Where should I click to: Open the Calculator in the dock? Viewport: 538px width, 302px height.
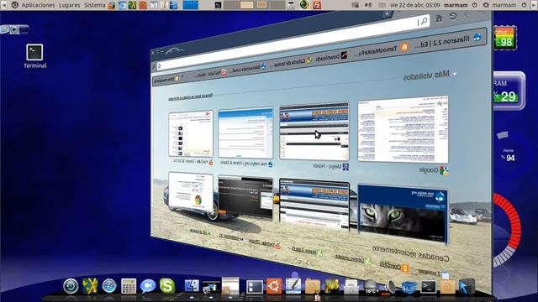coord(129,286)
